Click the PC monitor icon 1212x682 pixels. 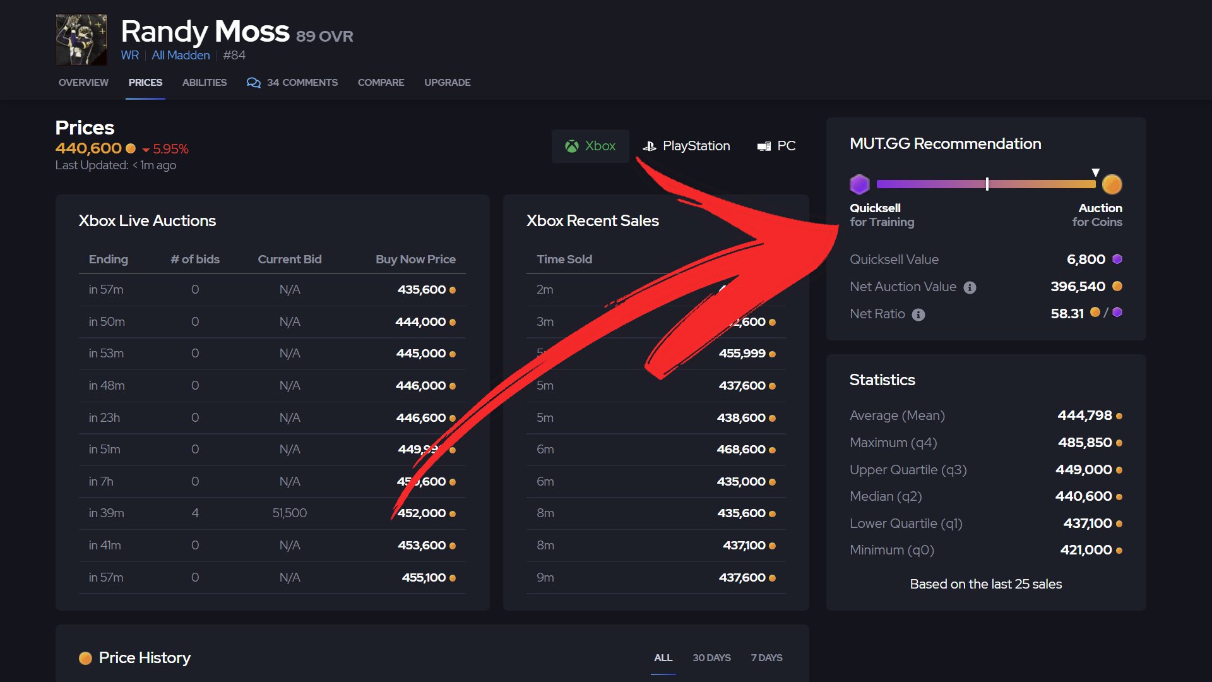pos(764,147)
